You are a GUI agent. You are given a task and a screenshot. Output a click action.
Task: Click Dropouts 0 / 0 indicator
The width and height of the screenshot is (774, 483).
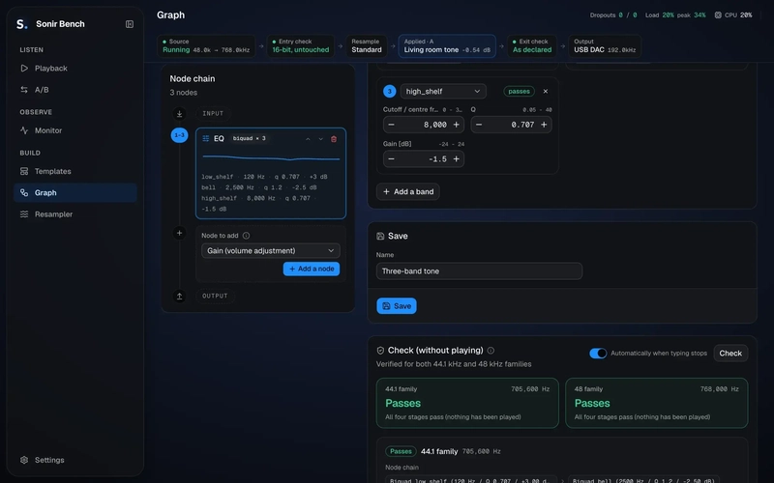[x=613, y=15]
